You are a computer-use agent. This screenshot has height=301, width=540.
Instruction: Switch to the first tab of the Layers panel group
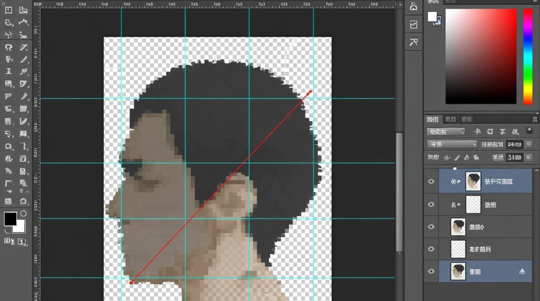point(433,119)
